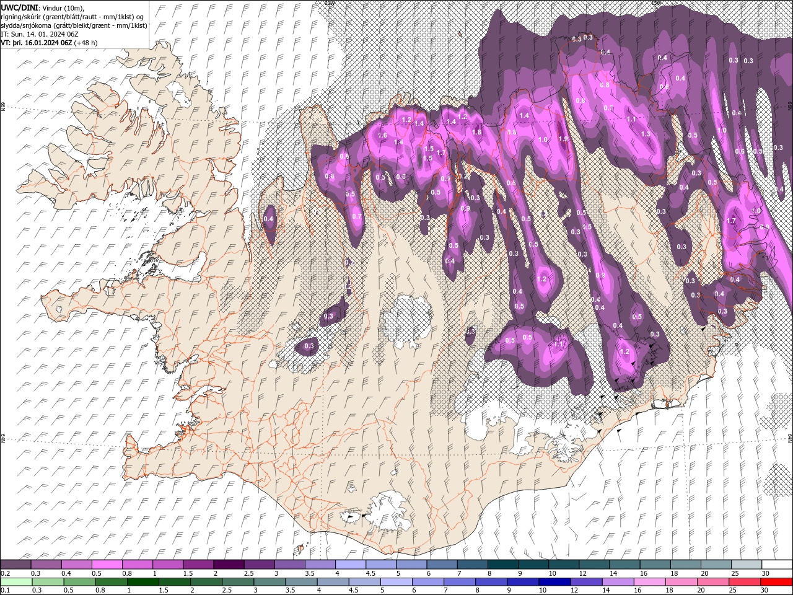Screen dimensions: 793x595
Task: Choose the 4 blue-gray swatch in rain scale
Action: (334, 581)
